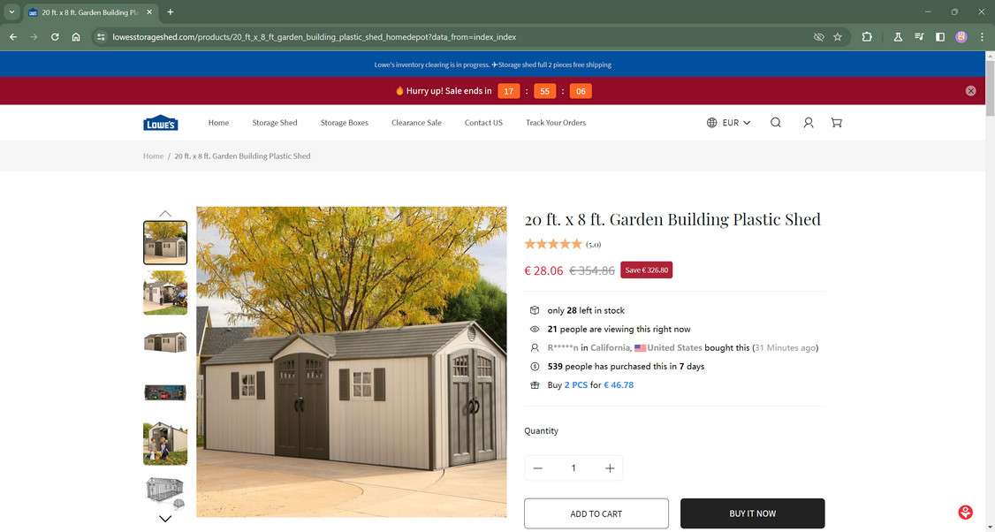Open the shopping cart icon

click(836, 123)
